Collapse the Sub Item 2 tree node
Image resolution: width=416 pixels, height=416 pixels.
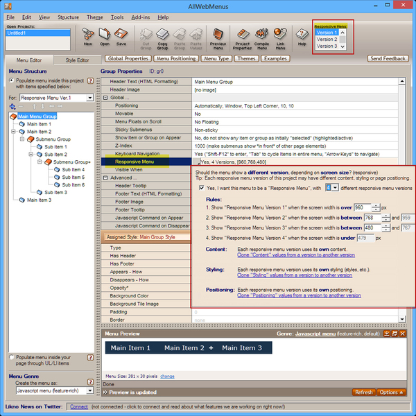[x=31, y=155]
